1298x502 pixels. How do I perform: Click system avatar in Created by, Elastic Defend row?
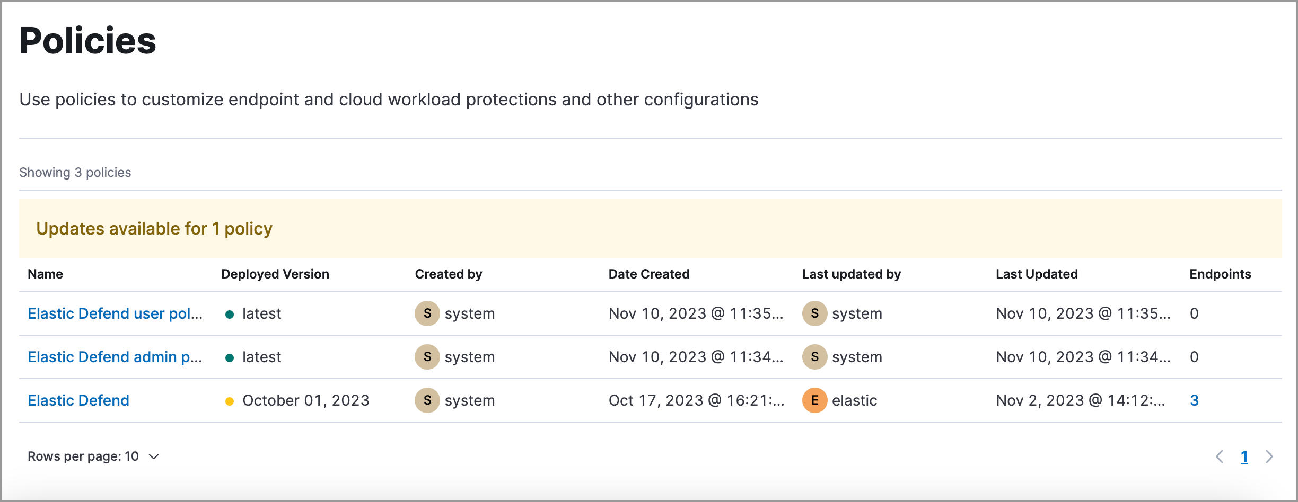click(427, 400)
